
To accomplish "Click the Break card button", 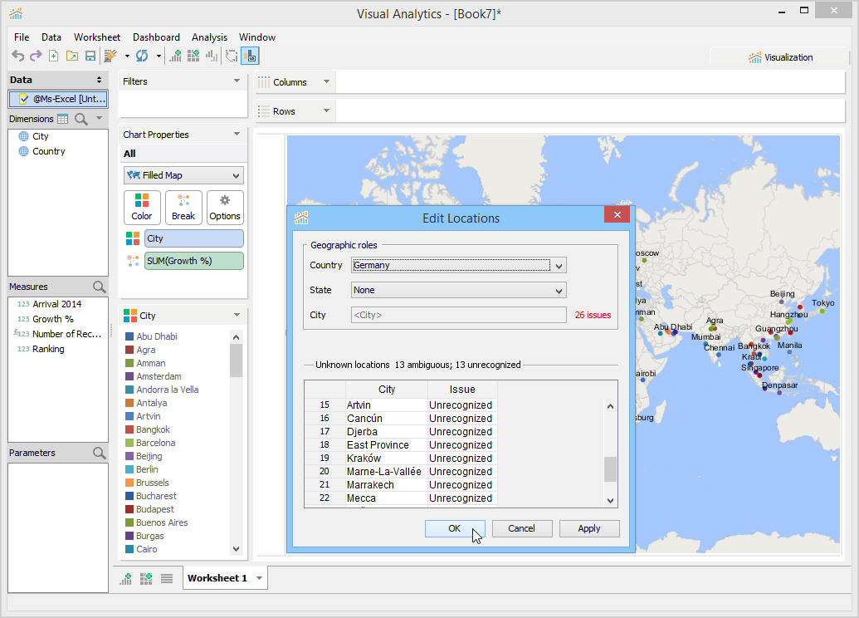I will click(183, 207).
